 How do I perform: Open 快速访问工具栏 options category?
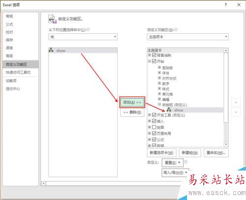click(x=18, y=72)
